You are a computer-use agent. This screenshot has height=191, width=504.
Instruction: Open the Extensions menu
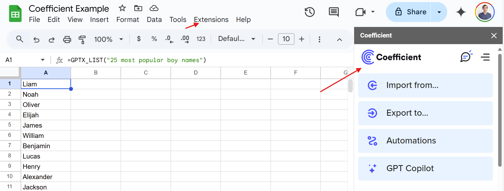click(x=211, y=20)
